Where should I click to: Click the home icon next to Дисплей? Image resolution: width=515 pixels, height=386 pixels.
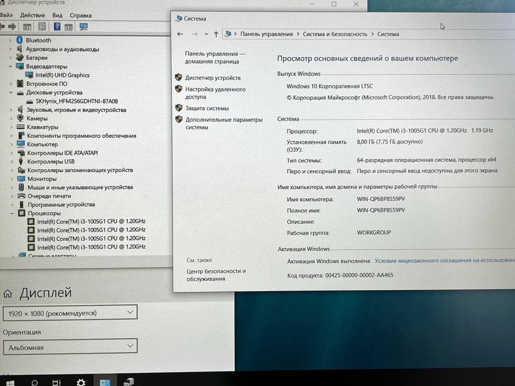(8, 294)
